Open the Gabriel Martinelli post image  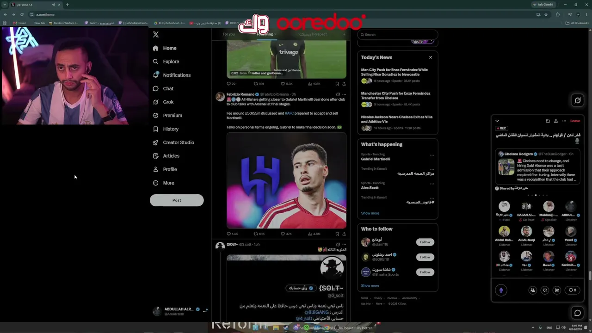tap(286, 181)
